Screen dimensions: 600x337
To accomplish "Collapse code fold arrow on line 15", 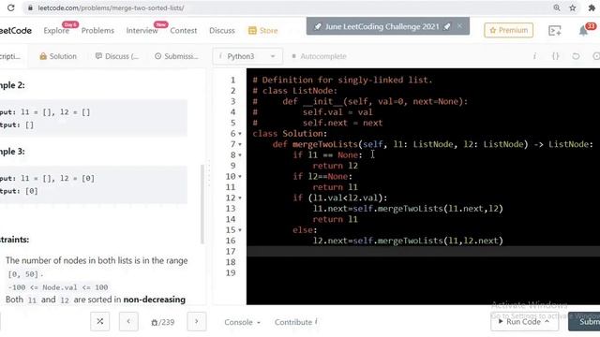I will (240, 230).
